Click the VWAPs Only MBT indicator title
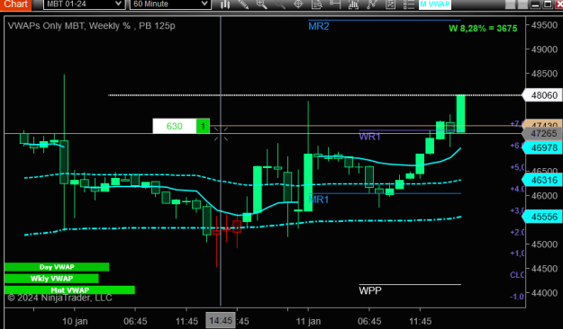 coord(92,26)
